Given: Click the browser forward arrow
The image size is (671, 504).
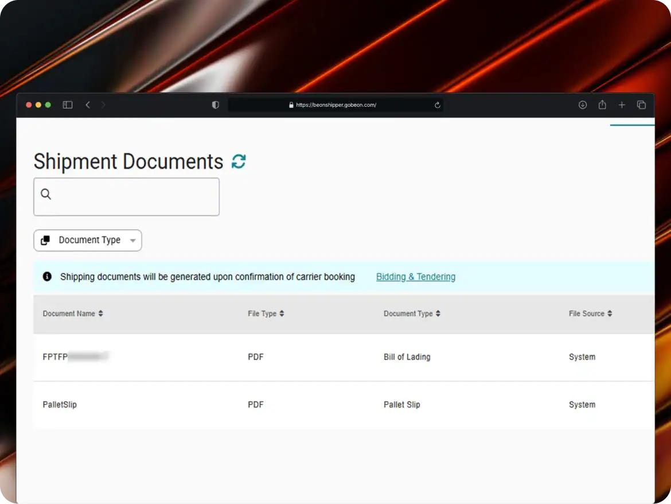Looking at the screenshot, I should coord(103,105).
